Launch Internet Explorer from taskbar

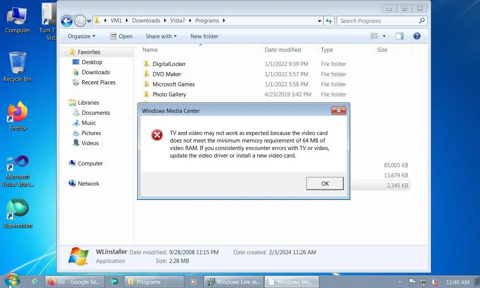pos(35,282)
